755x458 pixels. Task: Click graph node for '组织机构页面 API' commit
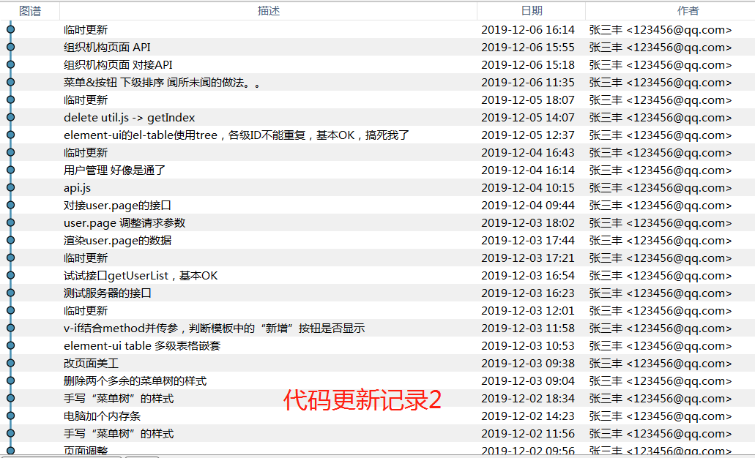(10, 48)
